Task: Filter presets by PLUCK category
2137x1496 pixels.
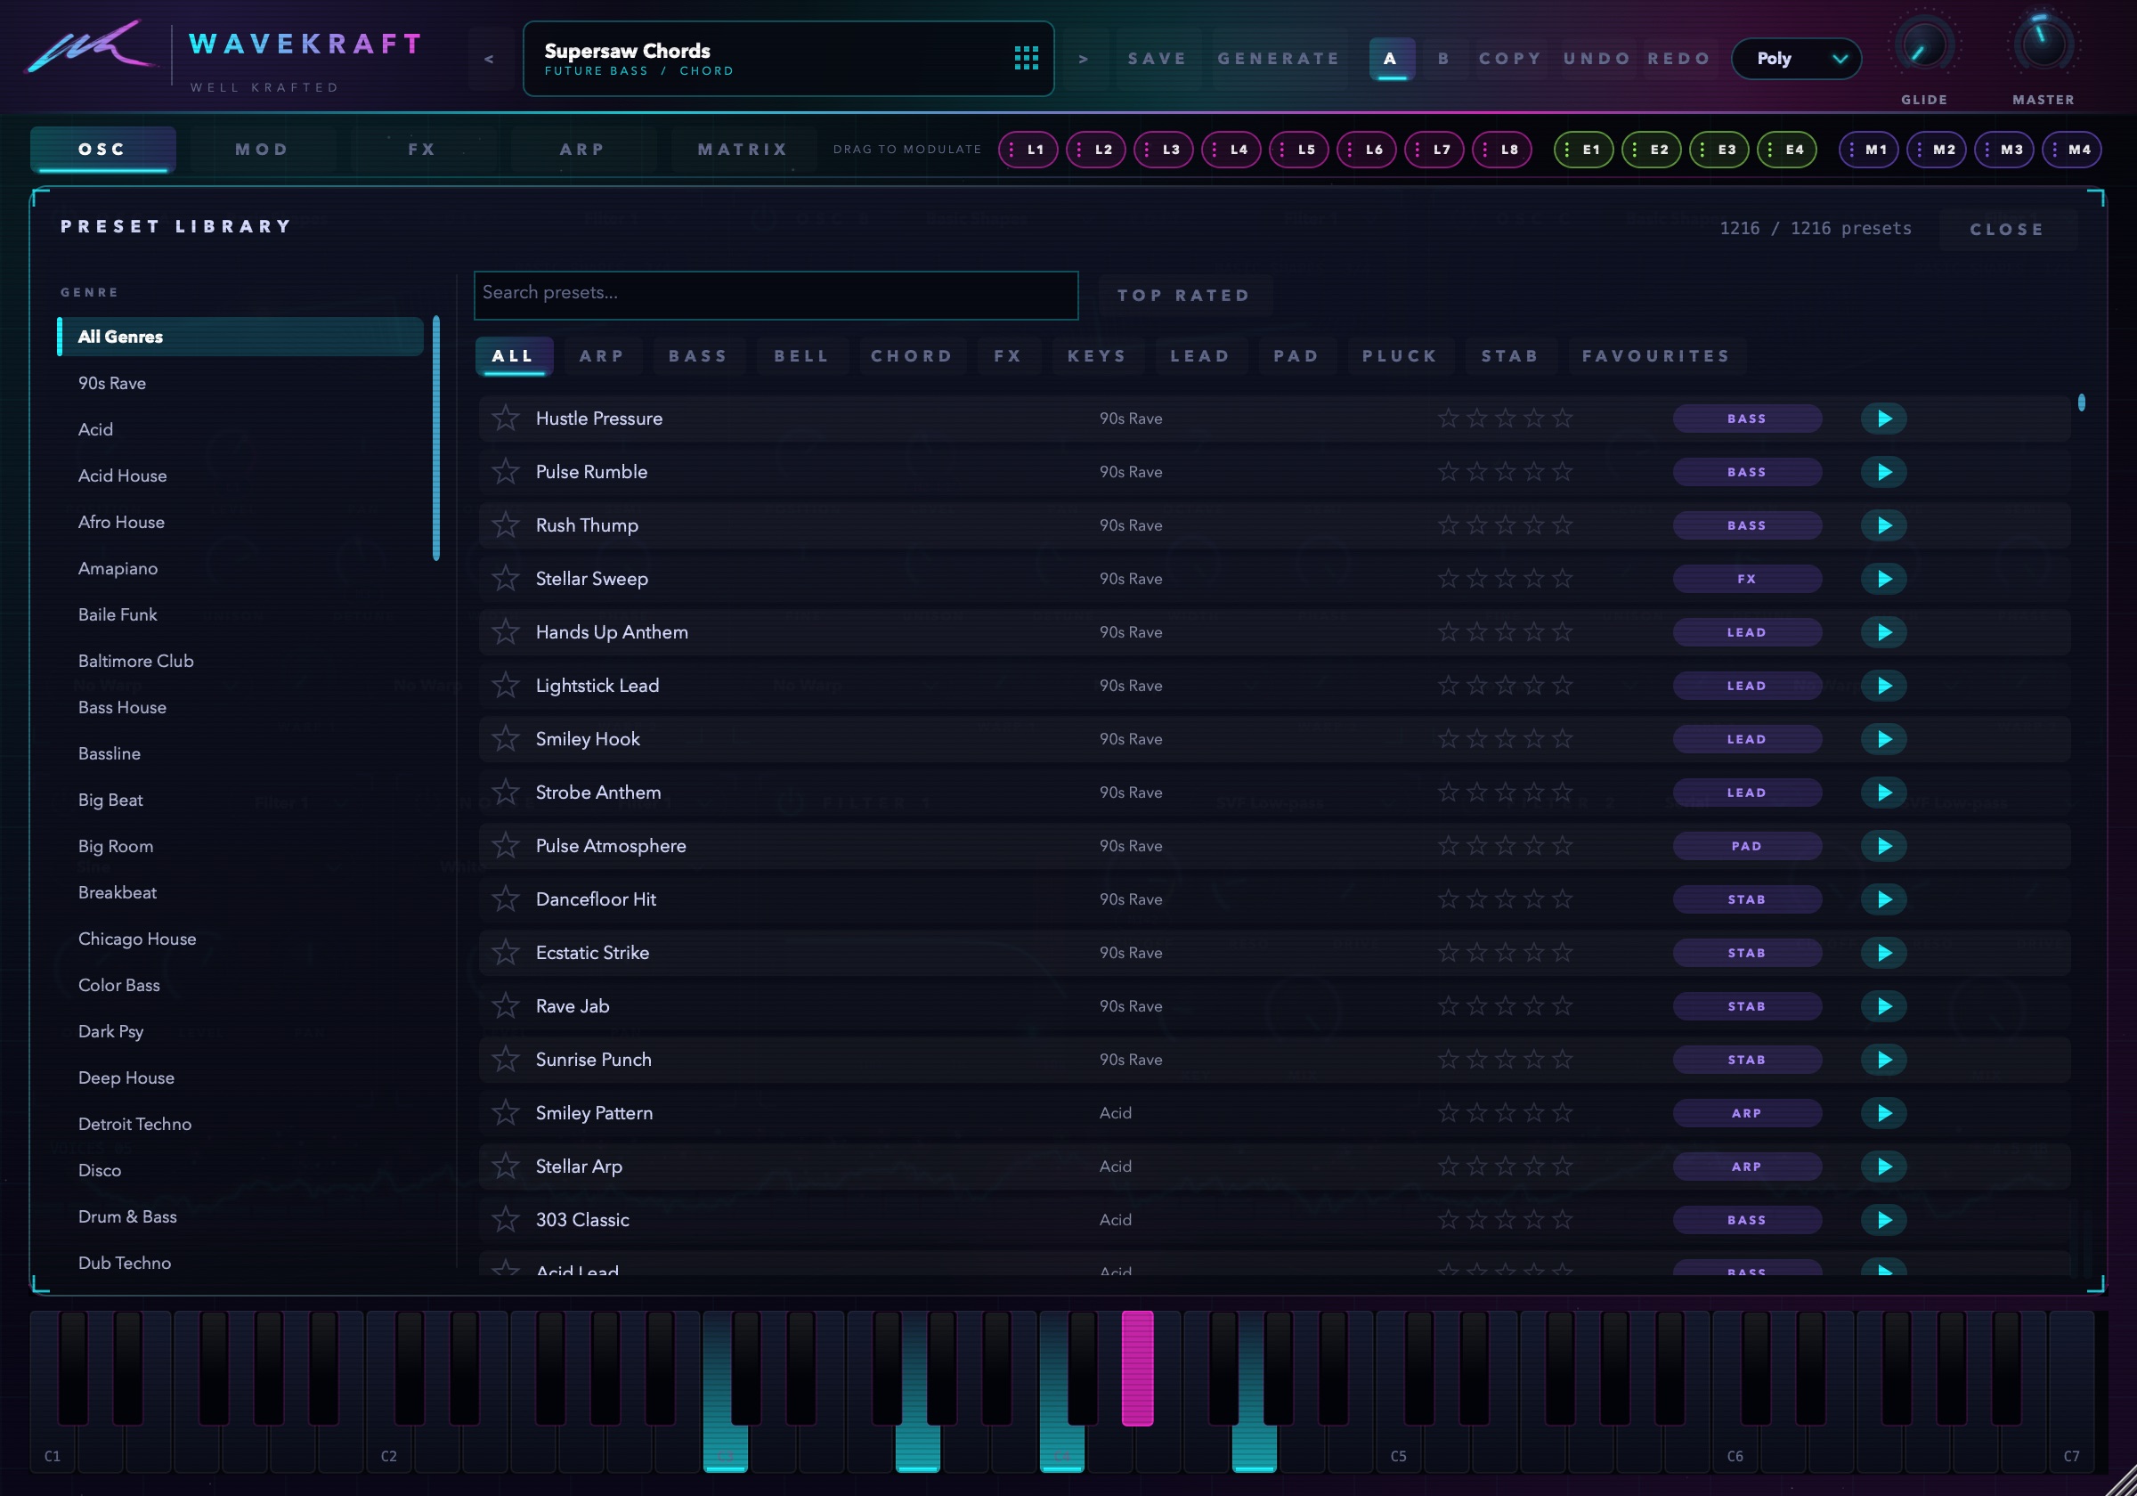Action: coord(1400,356)
